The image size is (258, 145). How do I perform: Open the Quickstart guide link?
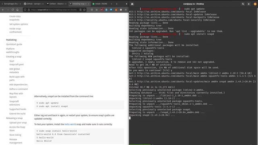[x=14, y=44]
